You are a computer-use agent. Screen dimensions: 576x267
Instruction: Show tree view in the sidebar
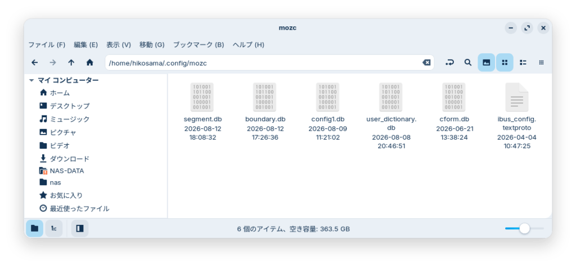pos(54,228)
